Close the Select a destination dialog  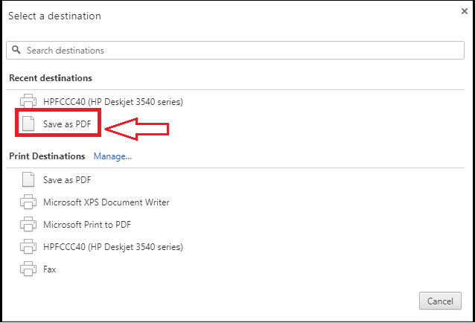(x=464, y=11)
